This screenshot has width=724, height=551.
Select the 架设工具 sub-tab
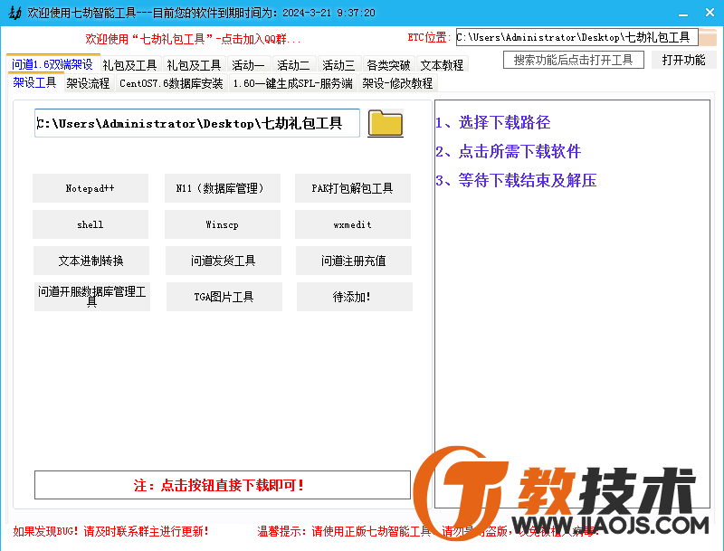point(35,82)
